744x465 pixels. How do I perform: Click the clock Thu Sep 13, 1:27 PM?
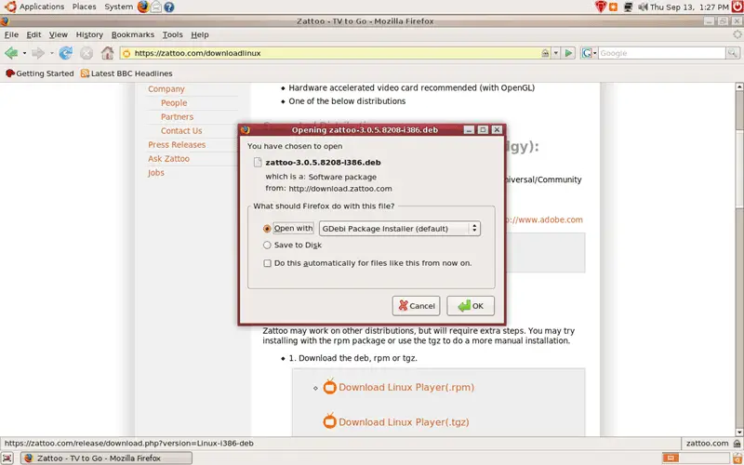[x=689, y=7]
